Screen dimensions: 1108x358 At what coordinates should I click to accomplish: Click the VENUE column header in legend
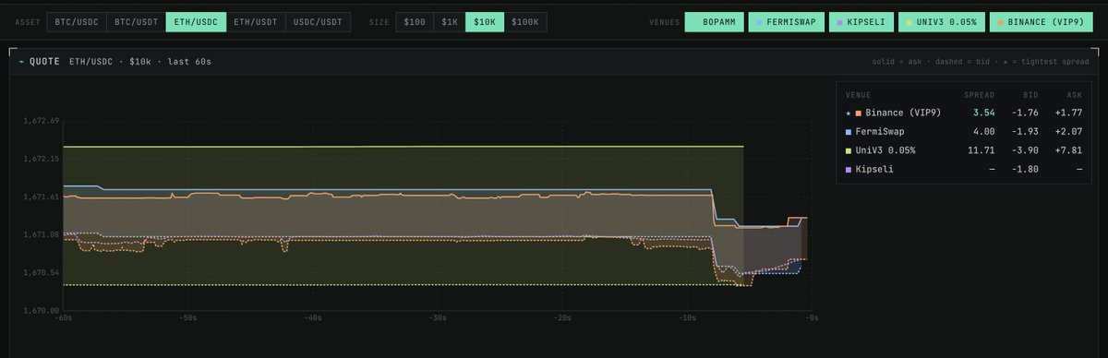point(858,94)
